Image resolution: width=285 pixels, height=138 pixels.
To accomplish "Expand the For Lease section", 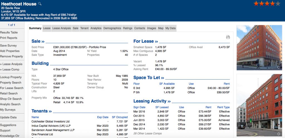I will 146,41.
